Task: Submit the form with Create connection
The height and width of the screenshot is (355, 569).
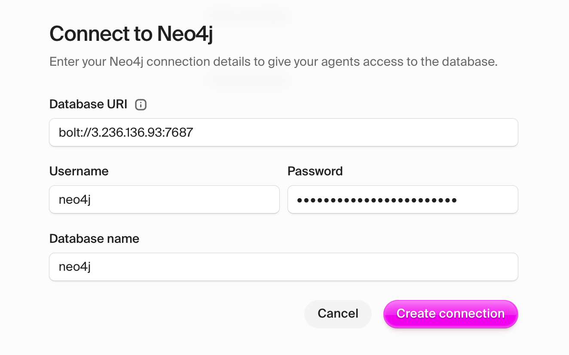Action: pyautogui.click(x=450, y=314)
